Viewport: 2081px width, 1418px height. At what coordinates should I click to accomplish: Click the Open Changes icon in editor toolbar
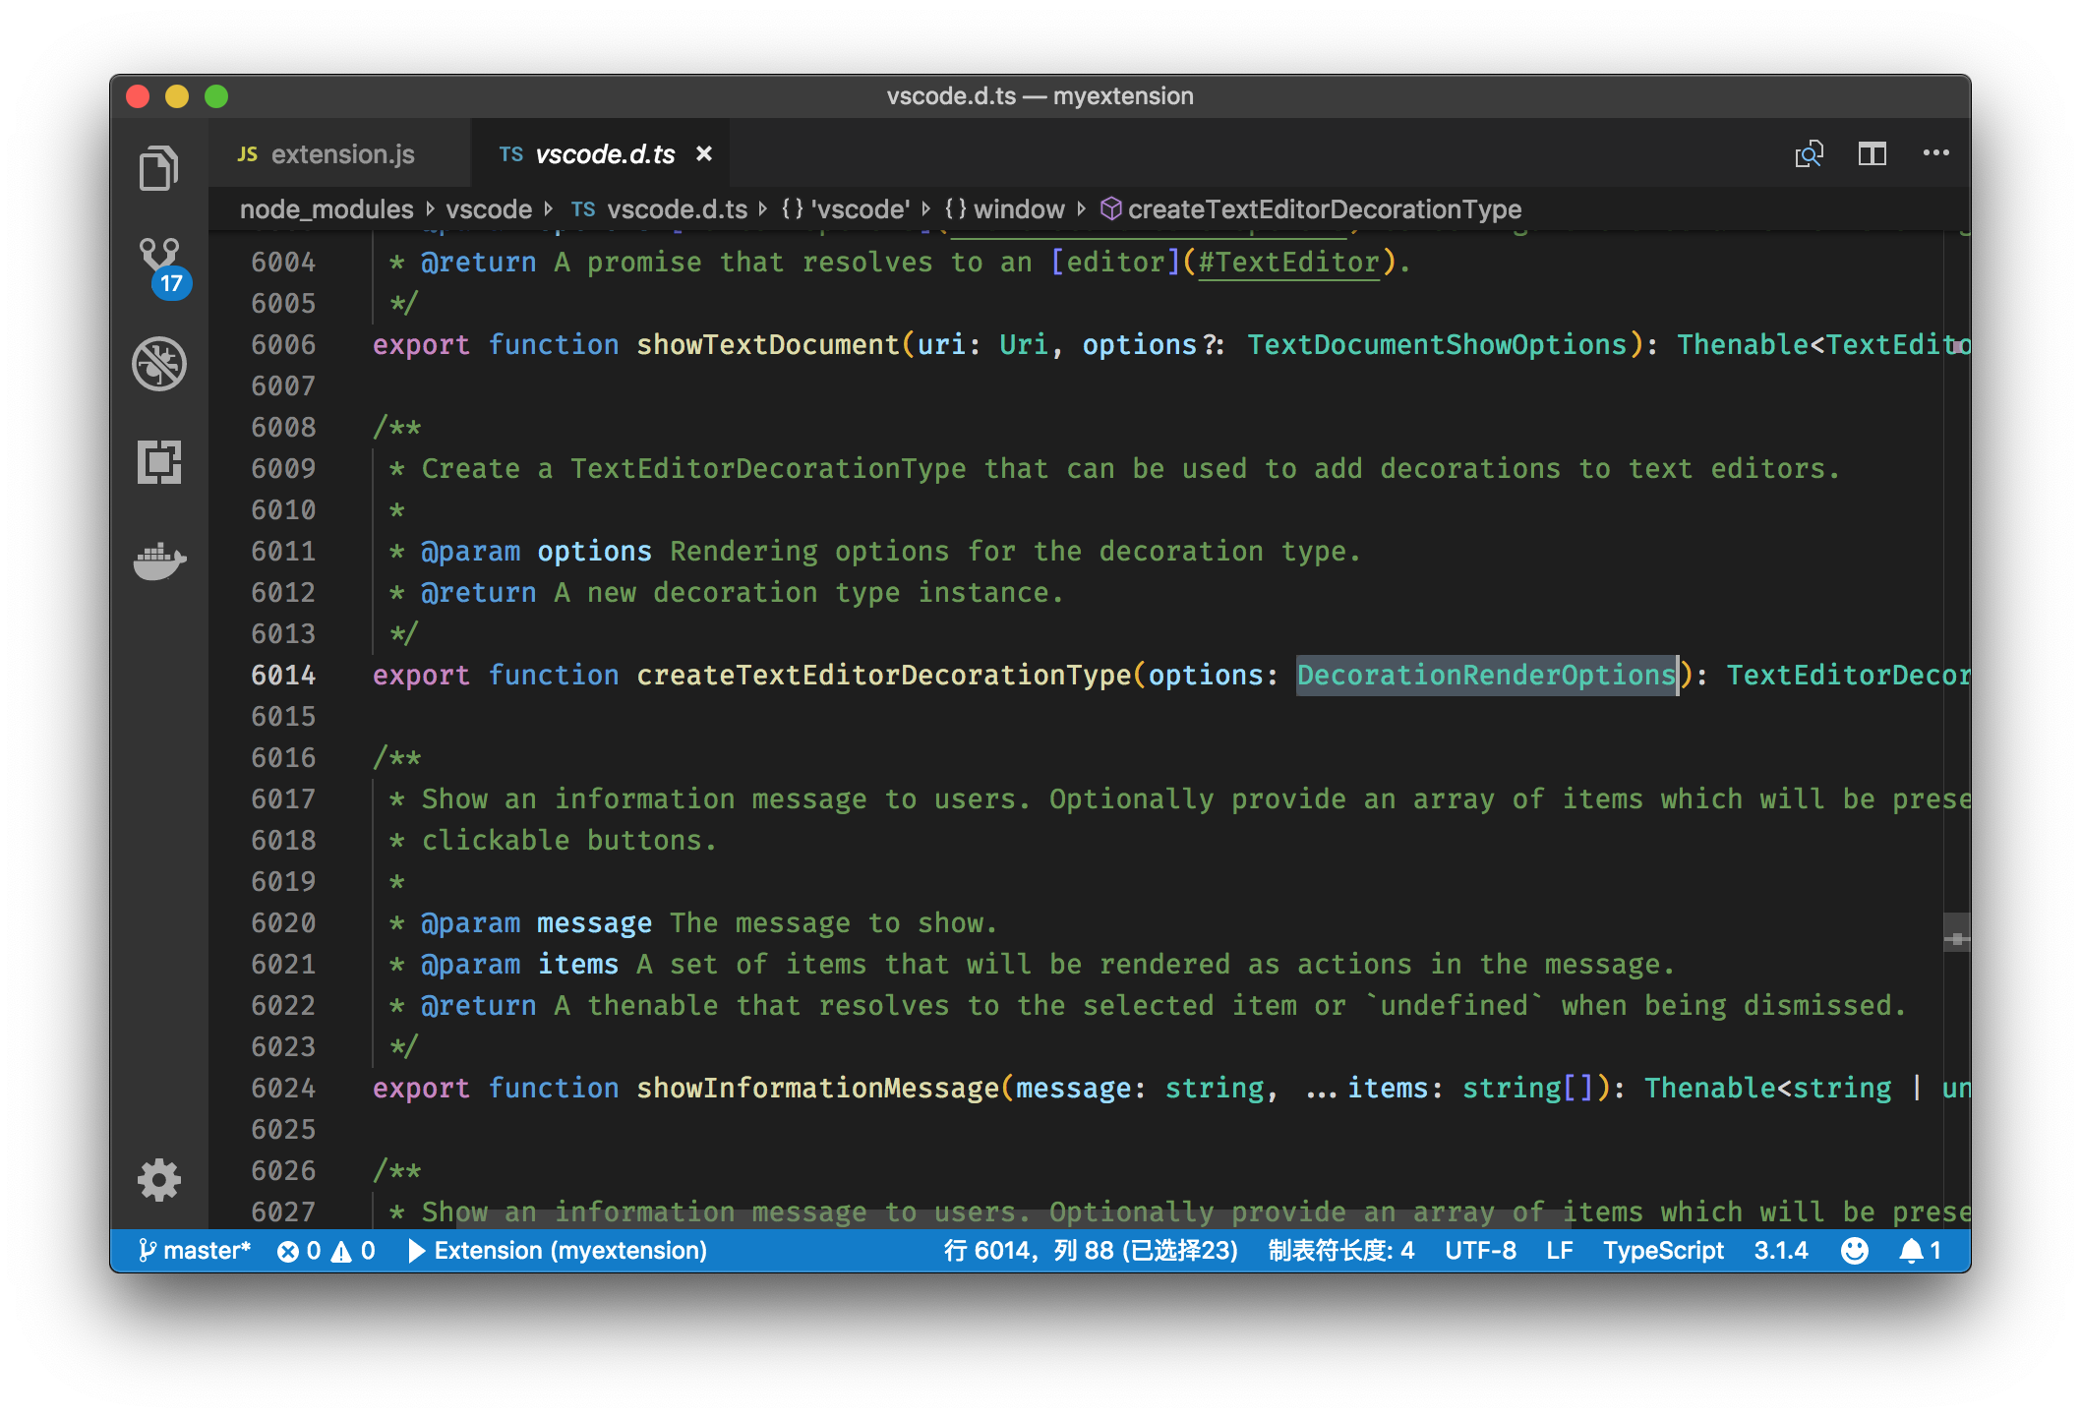click(x=1809, y=154)
